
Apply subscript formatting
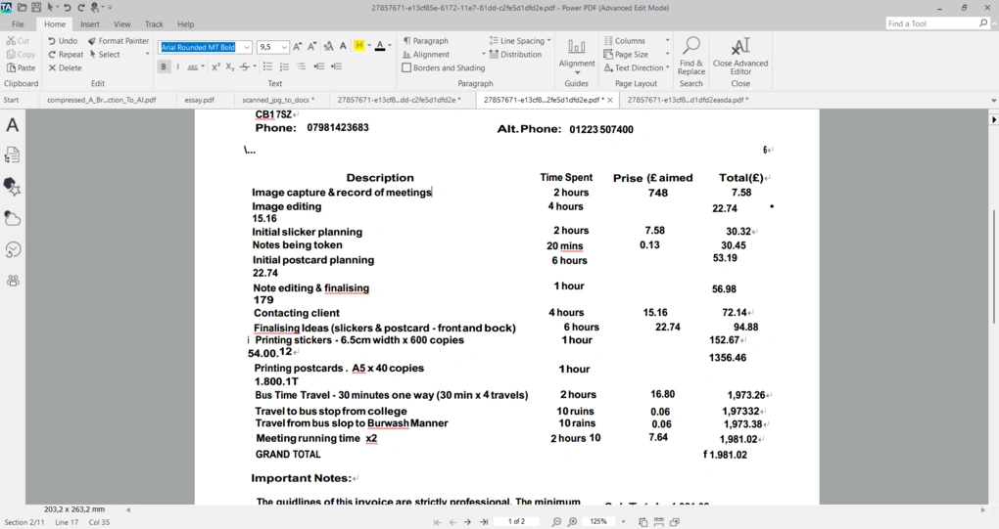[230, 66]
